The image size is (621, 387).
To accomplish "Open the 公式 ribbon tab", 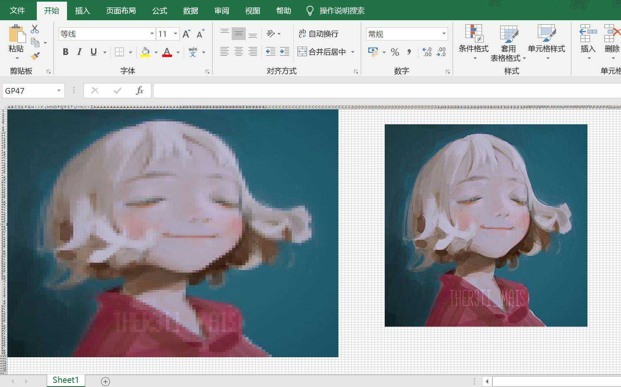I will 160,11.
